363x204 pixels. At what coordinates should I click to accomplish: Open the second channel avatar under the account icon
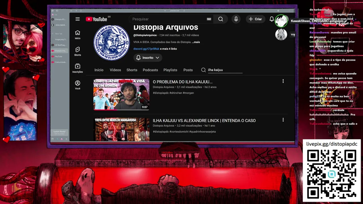(x=281, y=35)
